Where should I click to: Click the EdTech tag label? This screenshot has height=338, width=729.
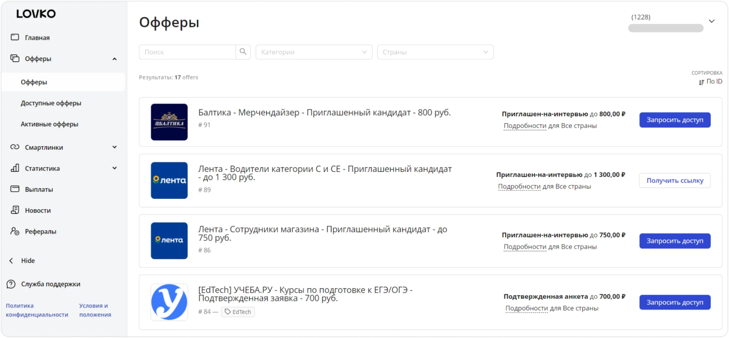click(238, 312)
